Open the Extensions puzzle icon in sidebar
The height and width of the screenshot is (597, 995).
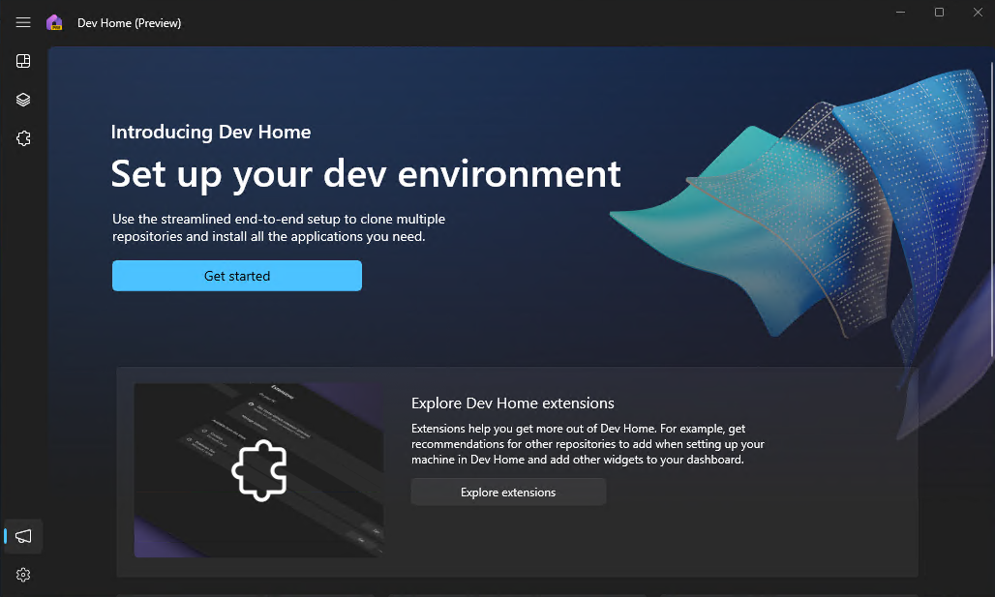[23, 138]
